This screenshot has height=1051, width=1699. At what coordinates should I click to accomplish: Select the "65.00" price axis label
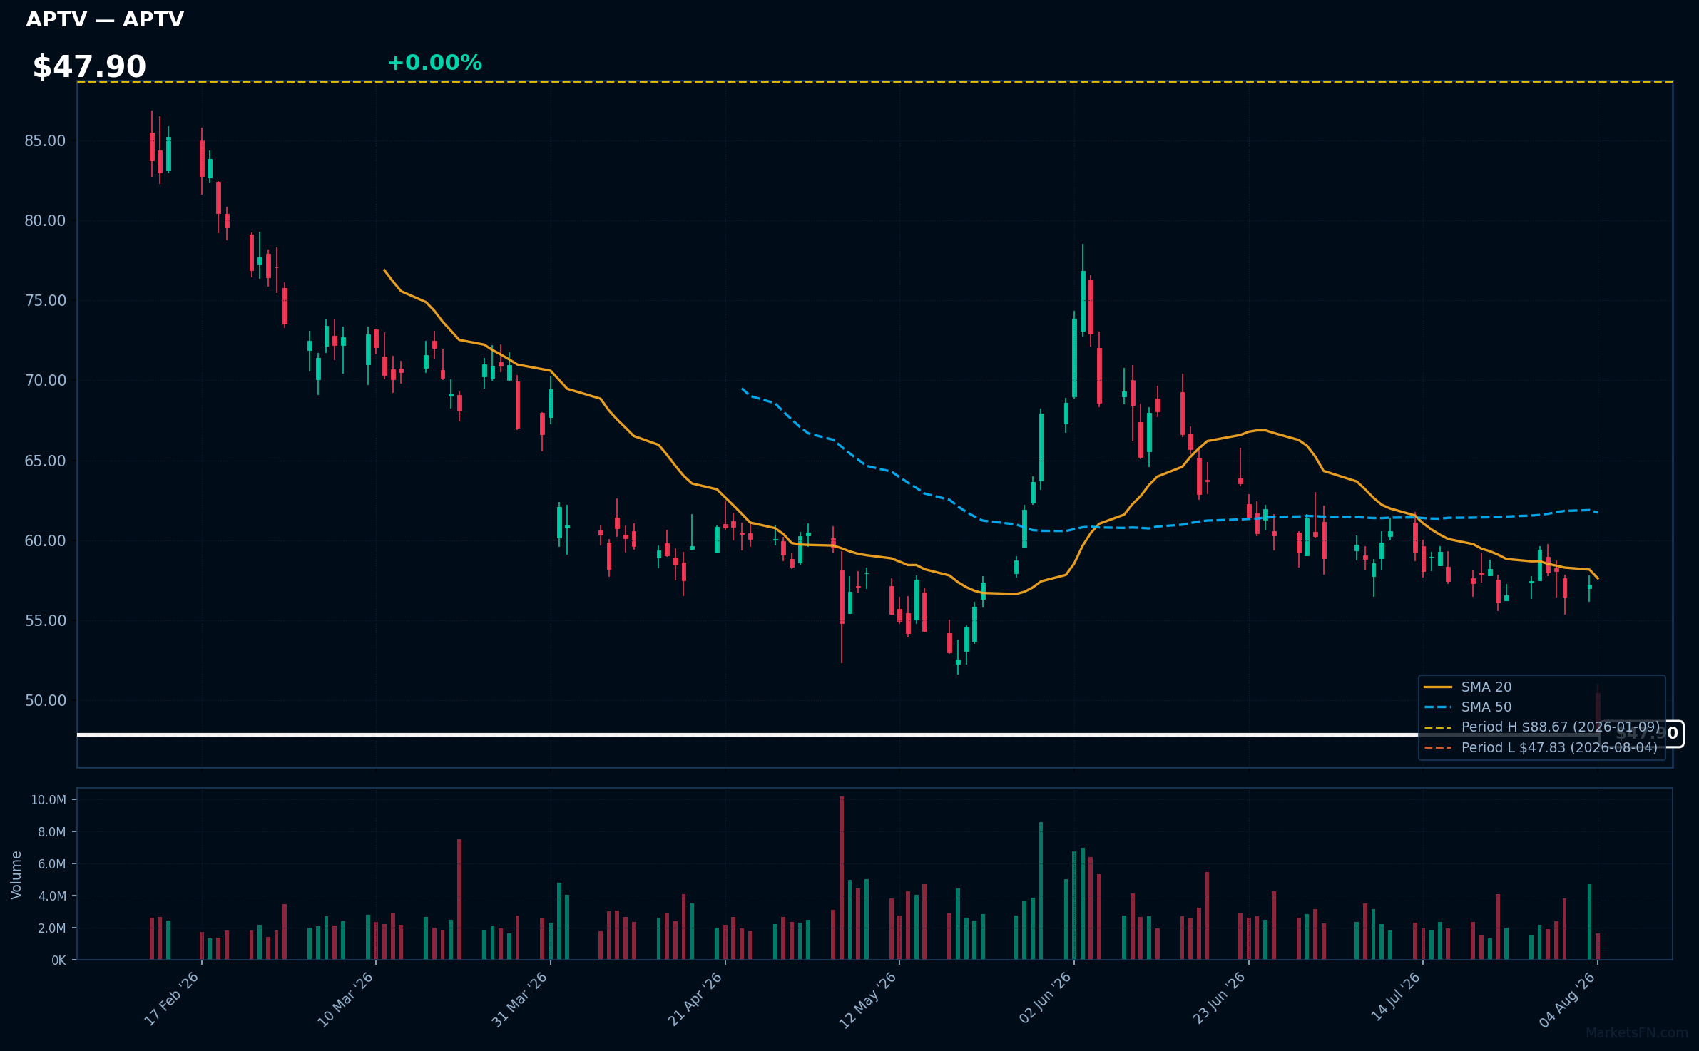coord(45,461)
